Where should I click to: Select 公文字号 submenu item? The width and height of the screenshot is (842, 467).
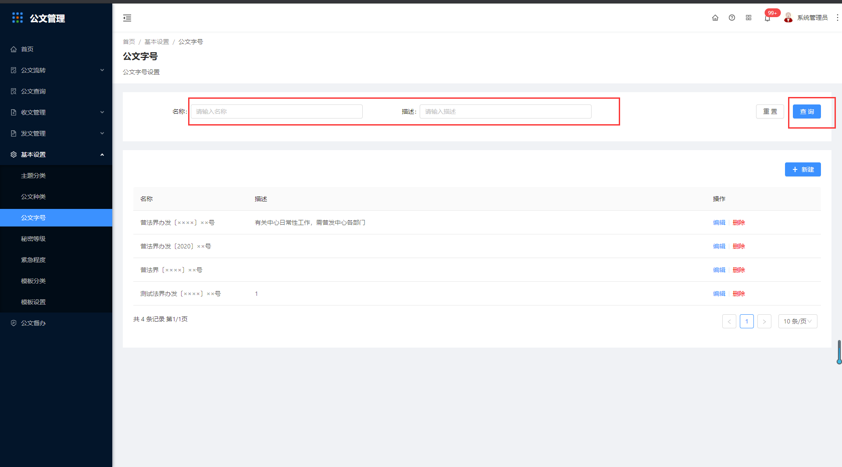pos(56,218)
